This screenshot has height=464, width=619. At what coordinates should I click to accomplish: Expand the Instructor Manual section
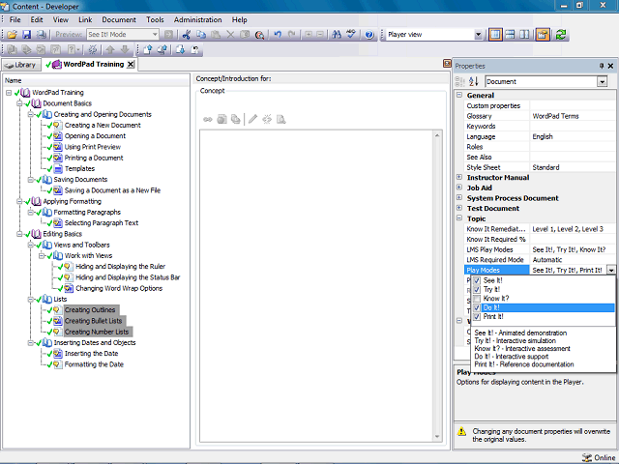[459, 177]
